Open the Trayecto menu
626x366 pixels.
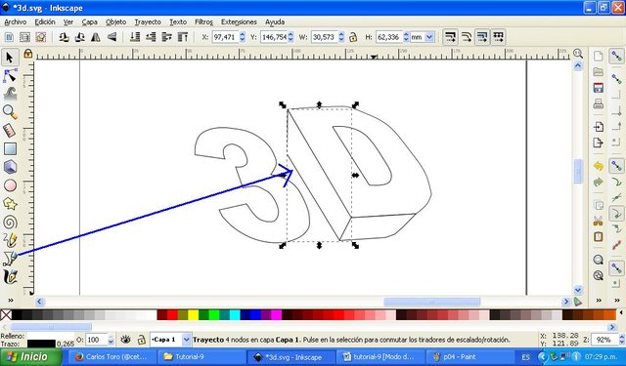point(148,21)
